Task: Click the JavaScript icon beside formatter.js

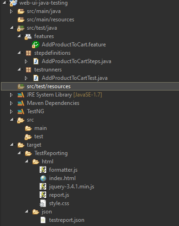Action: pyautogui.click(x=43, y=170)
